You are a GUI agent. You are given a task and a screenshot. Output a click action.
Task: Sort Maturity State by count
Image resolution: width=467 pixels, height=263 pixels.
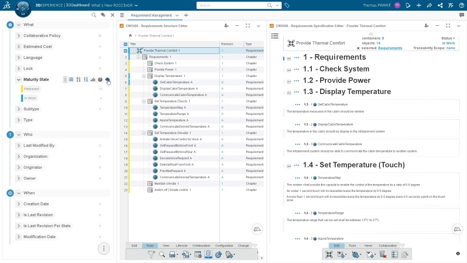(86, 79)
